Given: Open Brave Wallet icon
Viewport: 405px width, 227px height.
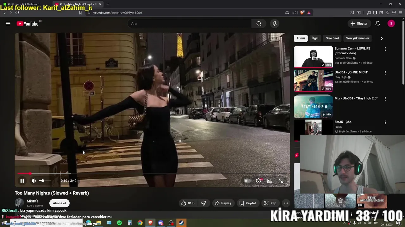Looking at the screenshot, I should [x=381, y=13].
